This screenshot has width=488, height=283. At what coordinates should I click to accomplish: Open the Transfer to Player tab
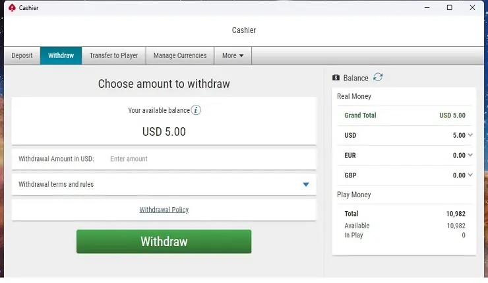113,55
